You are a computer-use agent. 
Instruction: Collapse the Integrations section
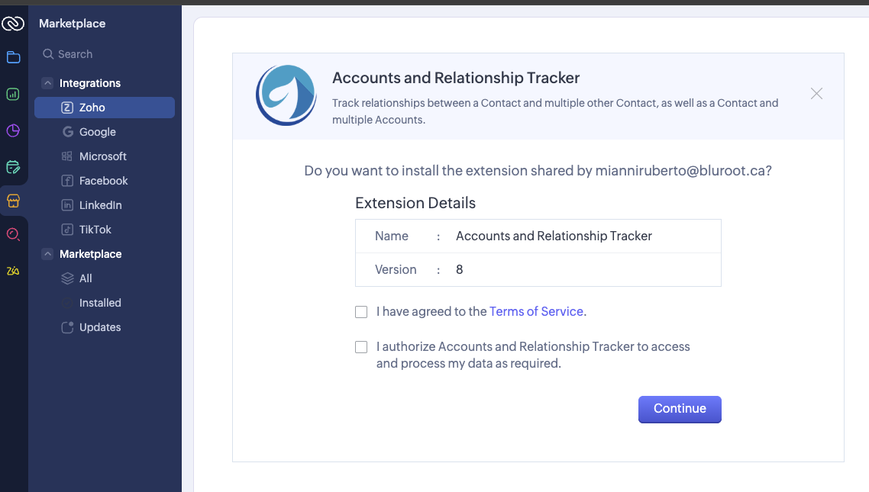(x=47, y=83)
